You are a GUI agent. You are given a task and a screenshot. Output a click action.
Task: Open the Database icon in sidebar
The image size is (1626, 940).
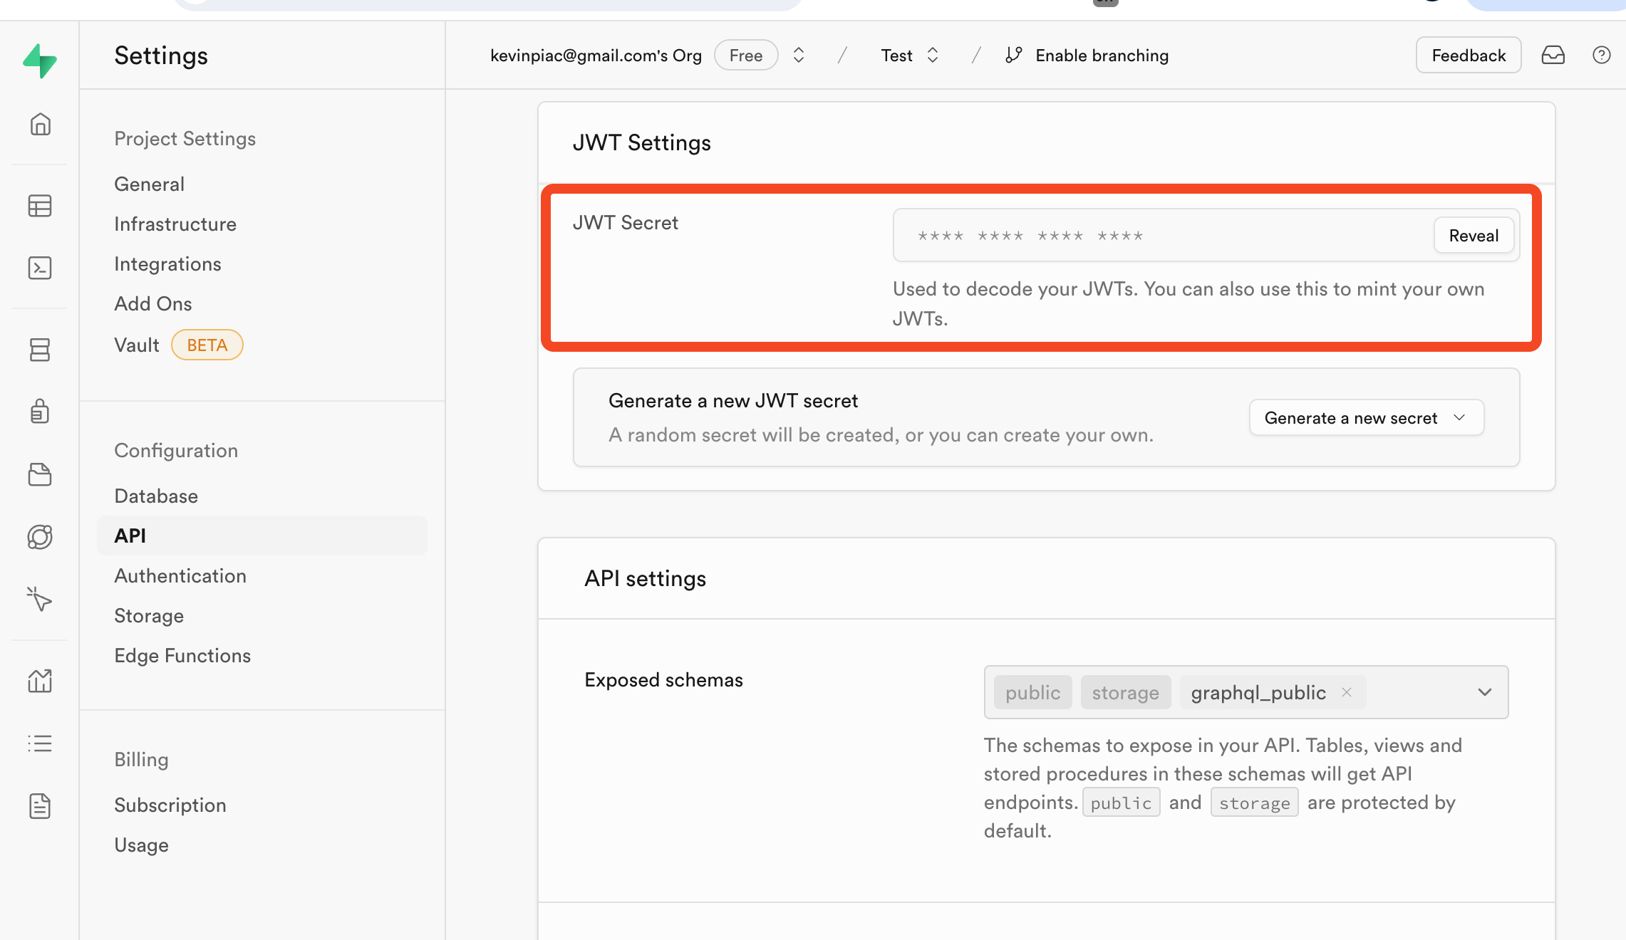pos(40,349)
